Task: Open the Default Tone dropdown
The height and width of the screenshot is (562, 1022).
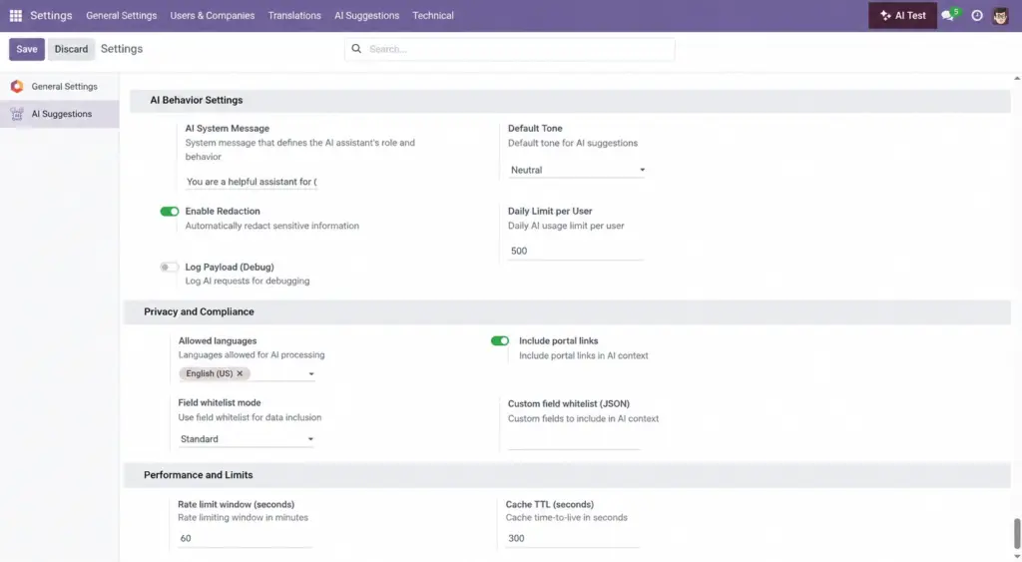Action: [577, 170]
